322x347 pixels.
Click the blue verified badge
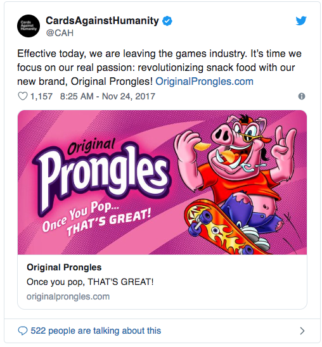pyautogui.click(x=167, y=21)
